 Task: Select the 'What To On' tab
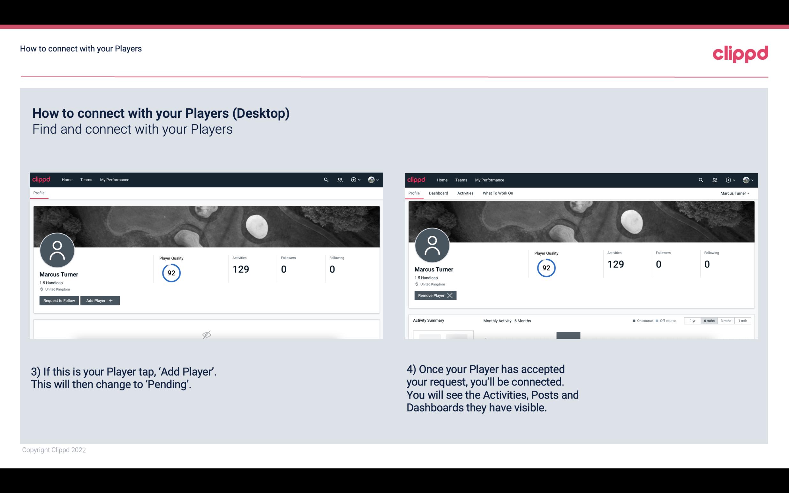tap(497, 193)
